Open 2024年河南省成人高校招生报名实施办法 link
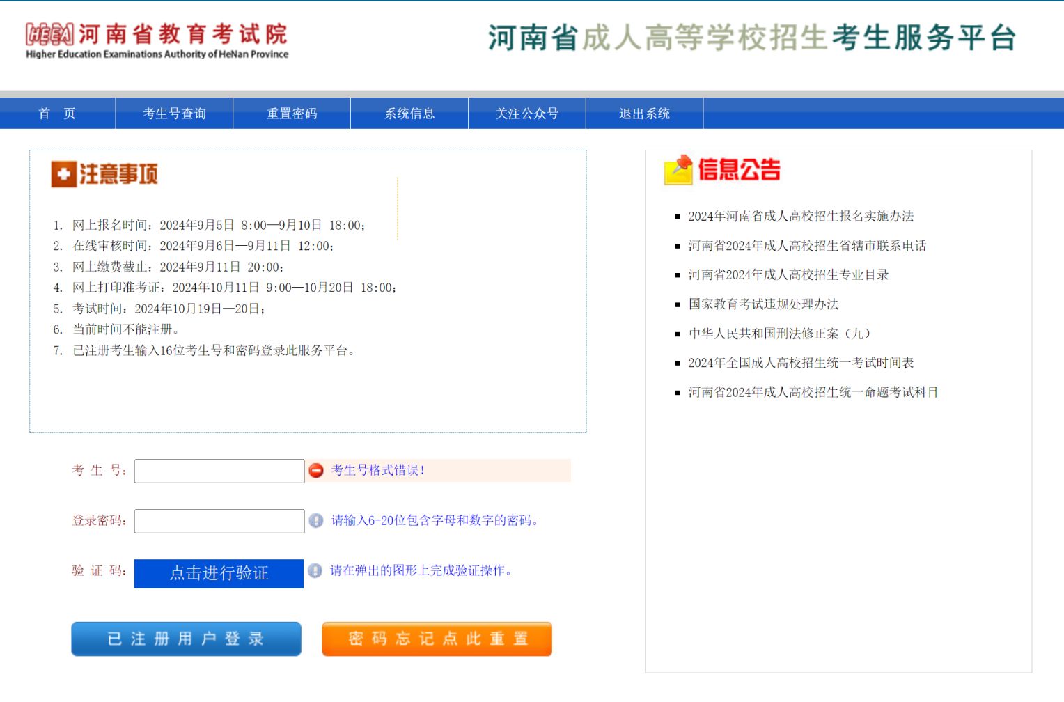The height and width of the screenshot is (702, 1064). (801, 217)
